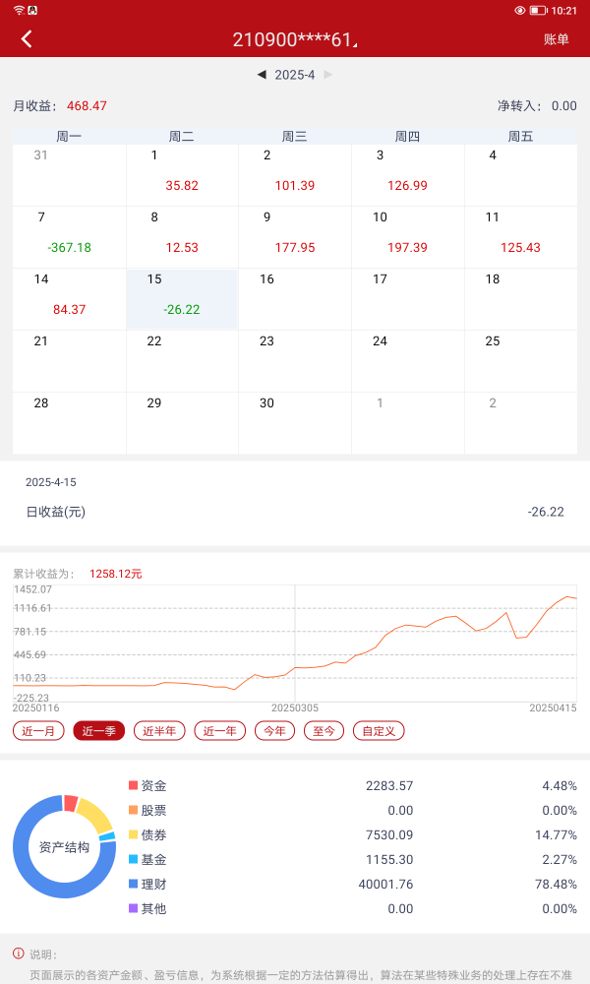The image size is (590, 984).
Task: Select the 近一季 time range
Action: [x=99, y=730]
